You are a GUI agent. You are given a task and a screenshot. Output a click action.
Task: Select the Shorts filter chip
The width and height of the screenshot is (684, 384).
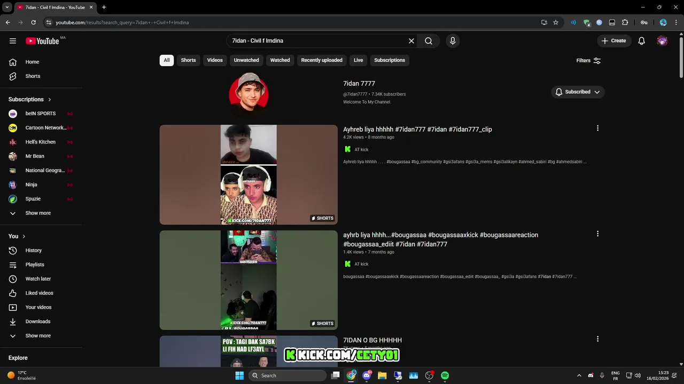pos(188,60)
